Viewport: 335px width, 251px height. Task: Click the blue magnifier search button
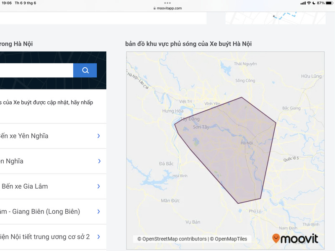coord(85,70)
